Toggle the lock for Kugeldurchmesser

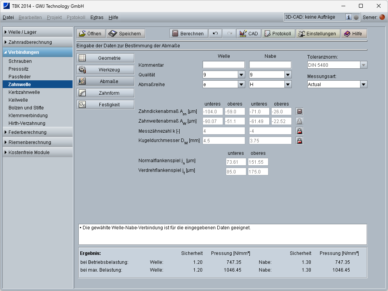(x=299, y=141)
